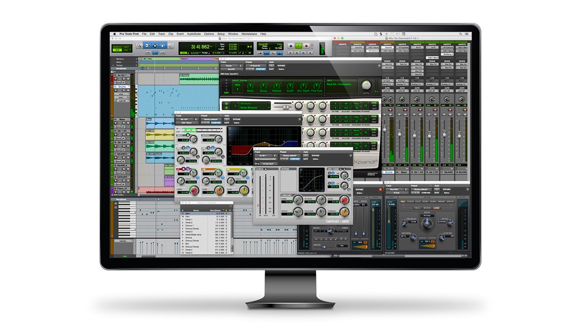Click the EASY button in Xpand
The height and width of the screenshot is (327, 582).
coord(226,93)
